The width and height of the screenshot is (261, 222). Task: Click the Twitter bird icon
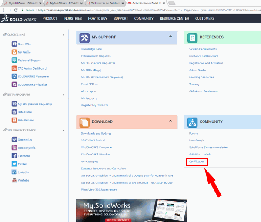(14, 164)
